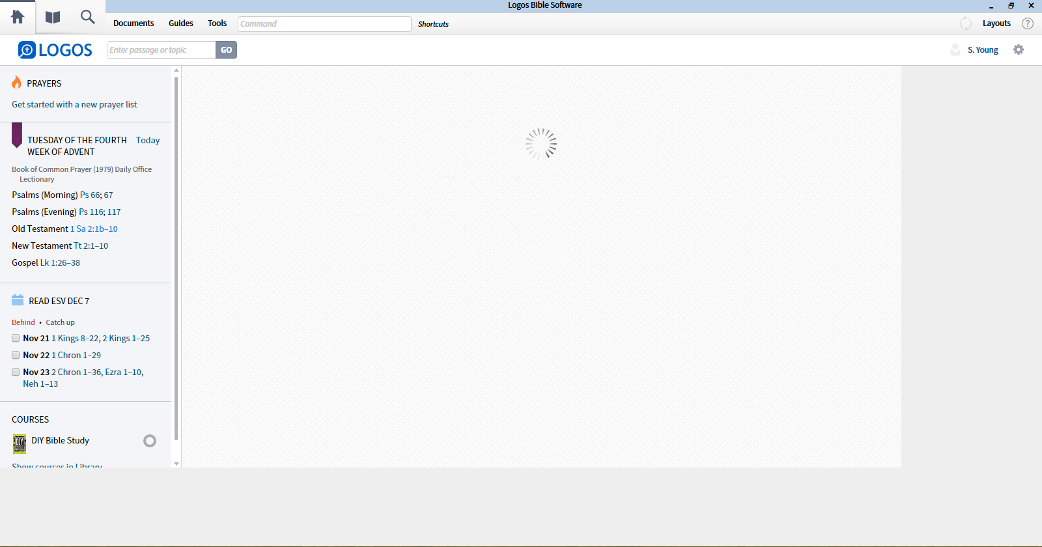1042x547 pixels.
Task: Check the Nov 22 reading checkbox
Action: point(16,355)
